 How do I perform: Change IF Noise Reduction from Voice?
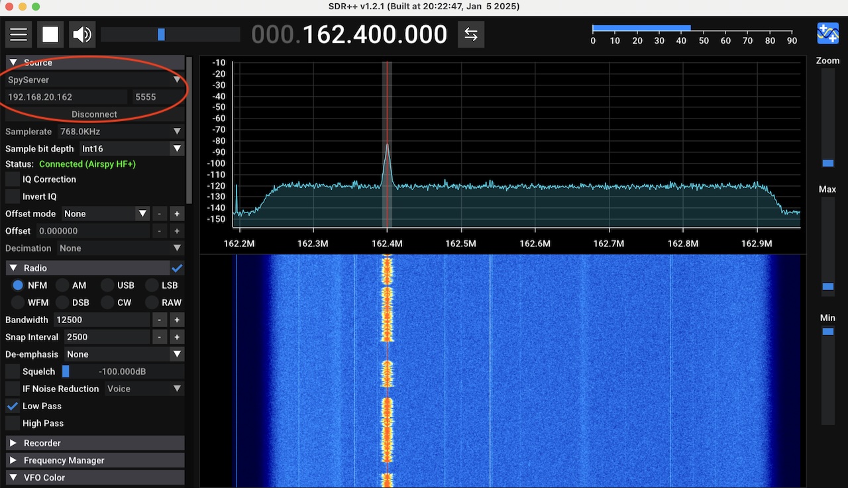pyautogui.click(x=143, y=389)
